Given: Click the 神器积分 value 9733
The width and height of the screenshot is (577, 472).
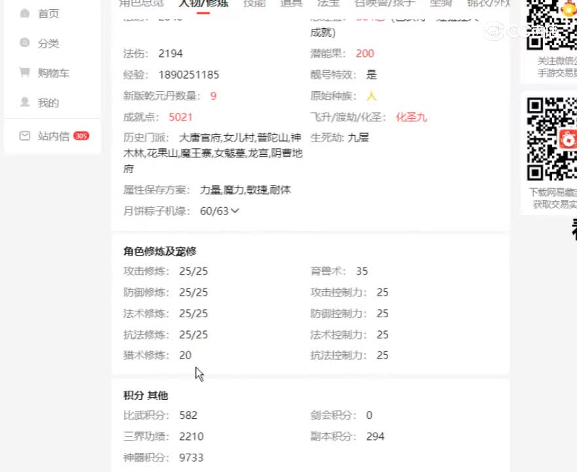Looking at the screenshot, I should point(191,458).
